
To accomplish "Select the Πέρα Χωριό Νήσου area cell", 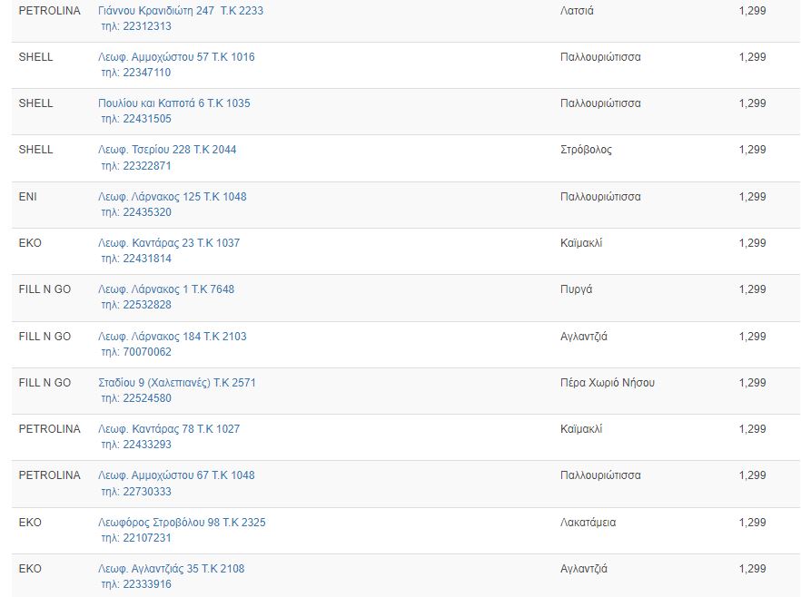I will pos(608,383).
